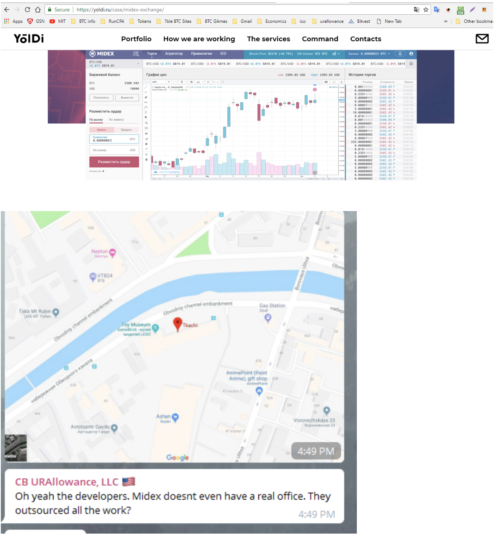Choose the Купить toggle
Image resolution: width=494 pixels, height=558 pixels.
(x=102, y=130)
